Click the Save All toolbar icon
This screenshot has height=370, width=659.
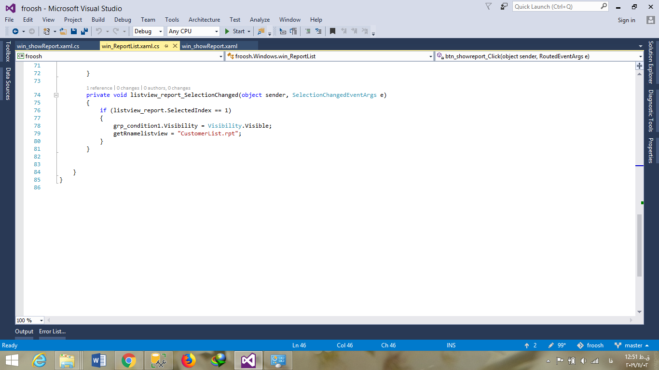(x=84, y=31)
